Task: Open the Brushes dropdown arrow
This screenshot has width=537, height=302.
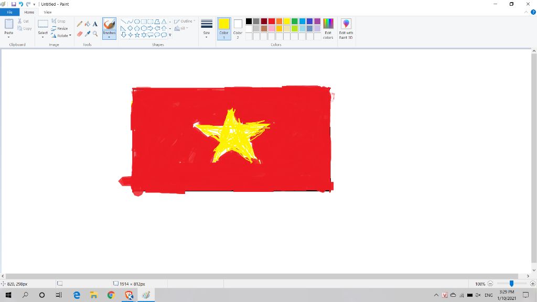Action: pos(109,37)
